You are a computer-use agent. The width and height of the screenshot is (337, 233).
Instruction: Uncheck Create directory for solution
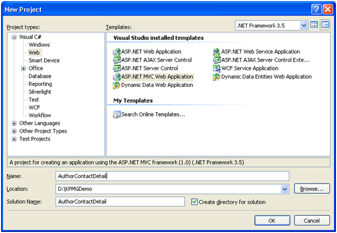(195, 202)
